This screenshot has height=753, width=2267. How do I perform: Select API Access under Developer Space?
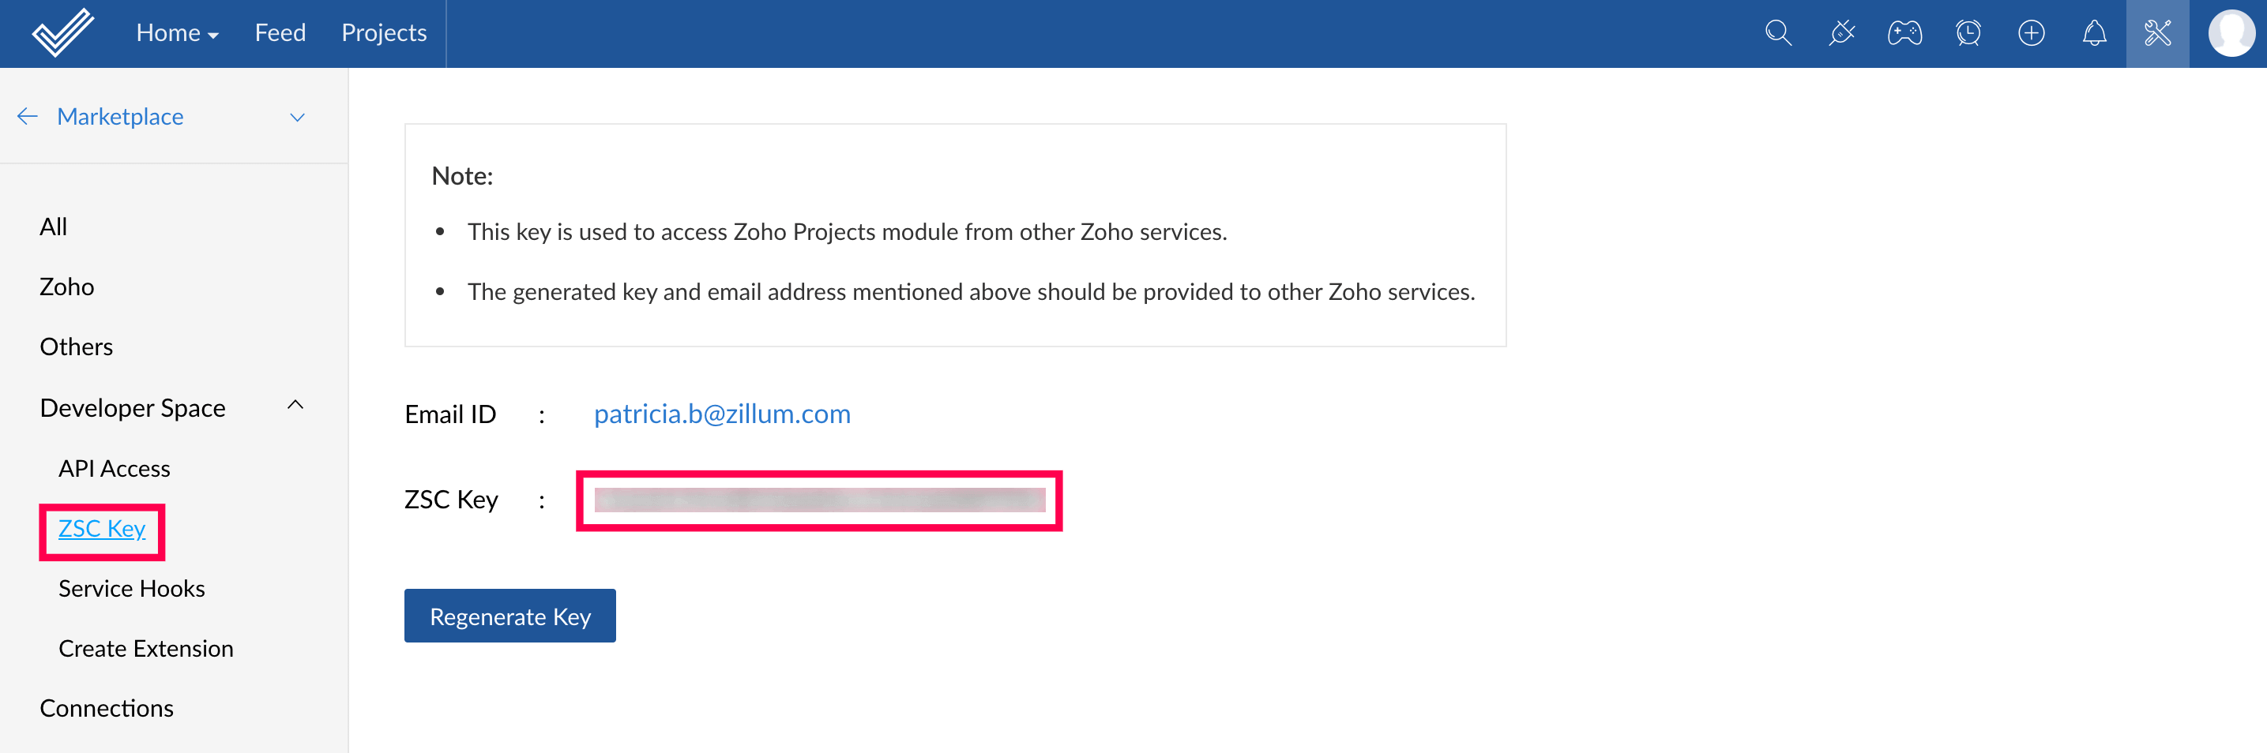(115, 468)
